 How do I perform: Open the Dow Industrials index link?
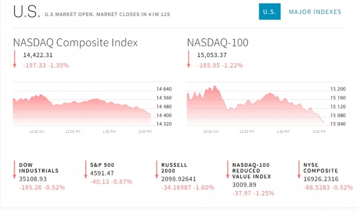click(x=38, y=167)
